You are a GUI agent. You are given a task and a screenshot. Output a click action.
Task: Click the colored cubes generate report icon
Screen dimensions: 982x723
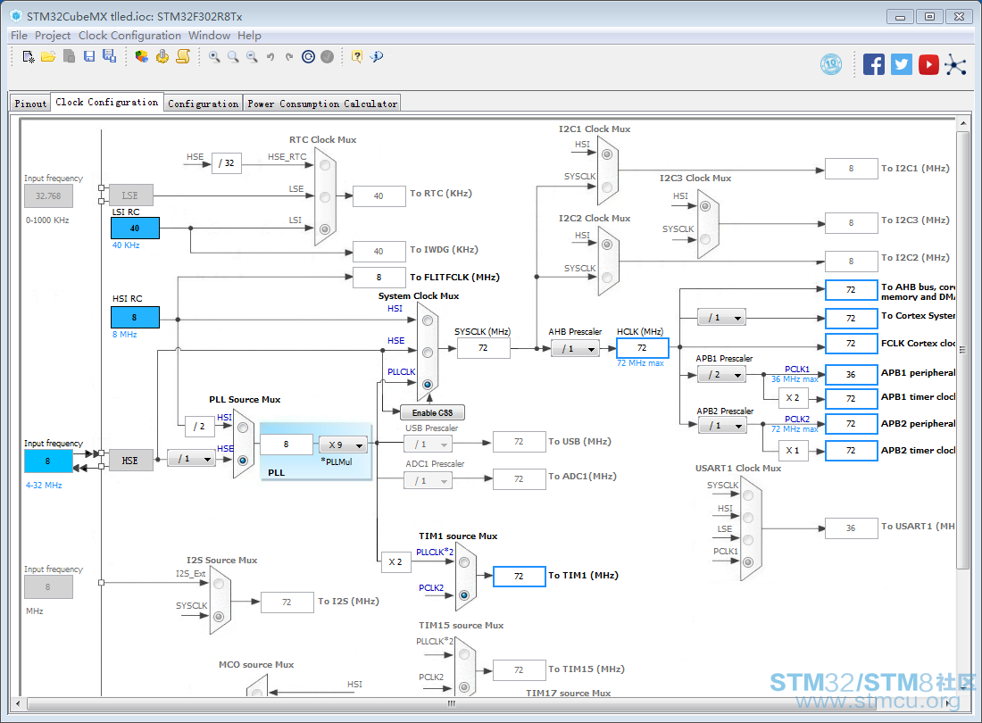point(142,57)
